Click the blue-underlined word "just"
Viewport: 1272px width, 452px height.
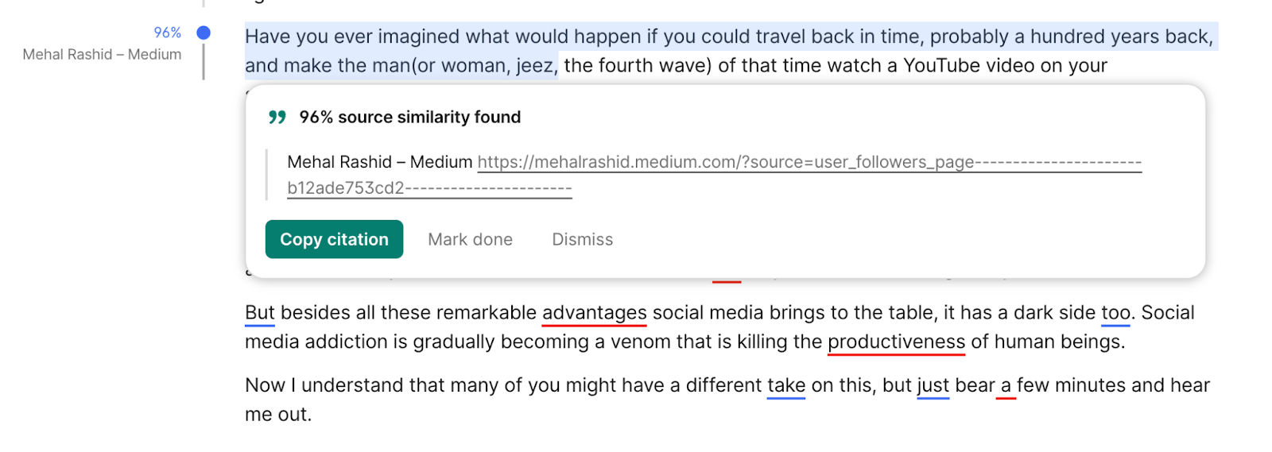(933, 385)
